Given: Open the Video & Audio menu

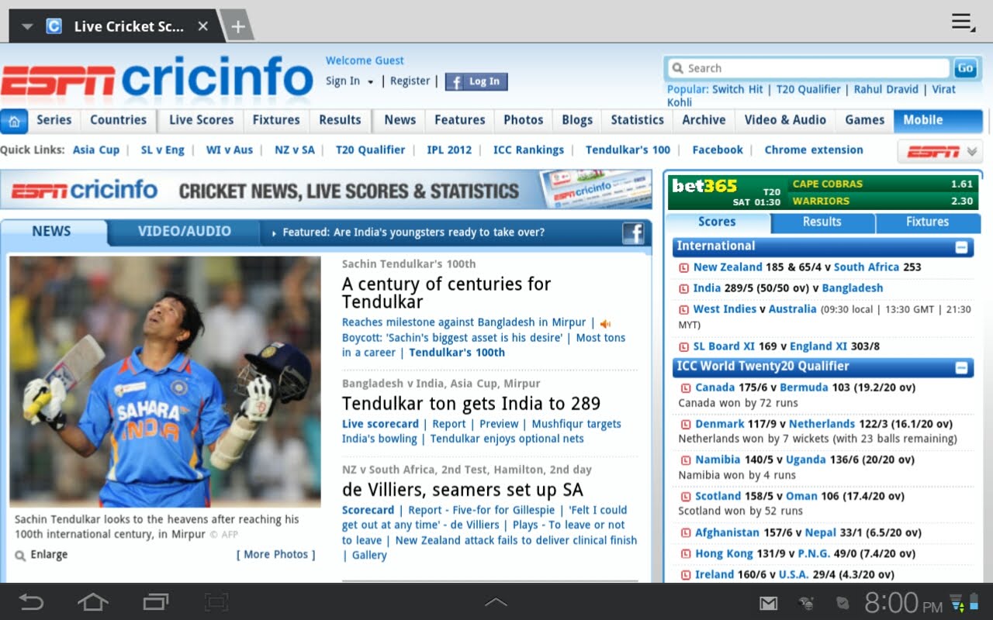Looking at the screenshot, I should coord(785,120).
